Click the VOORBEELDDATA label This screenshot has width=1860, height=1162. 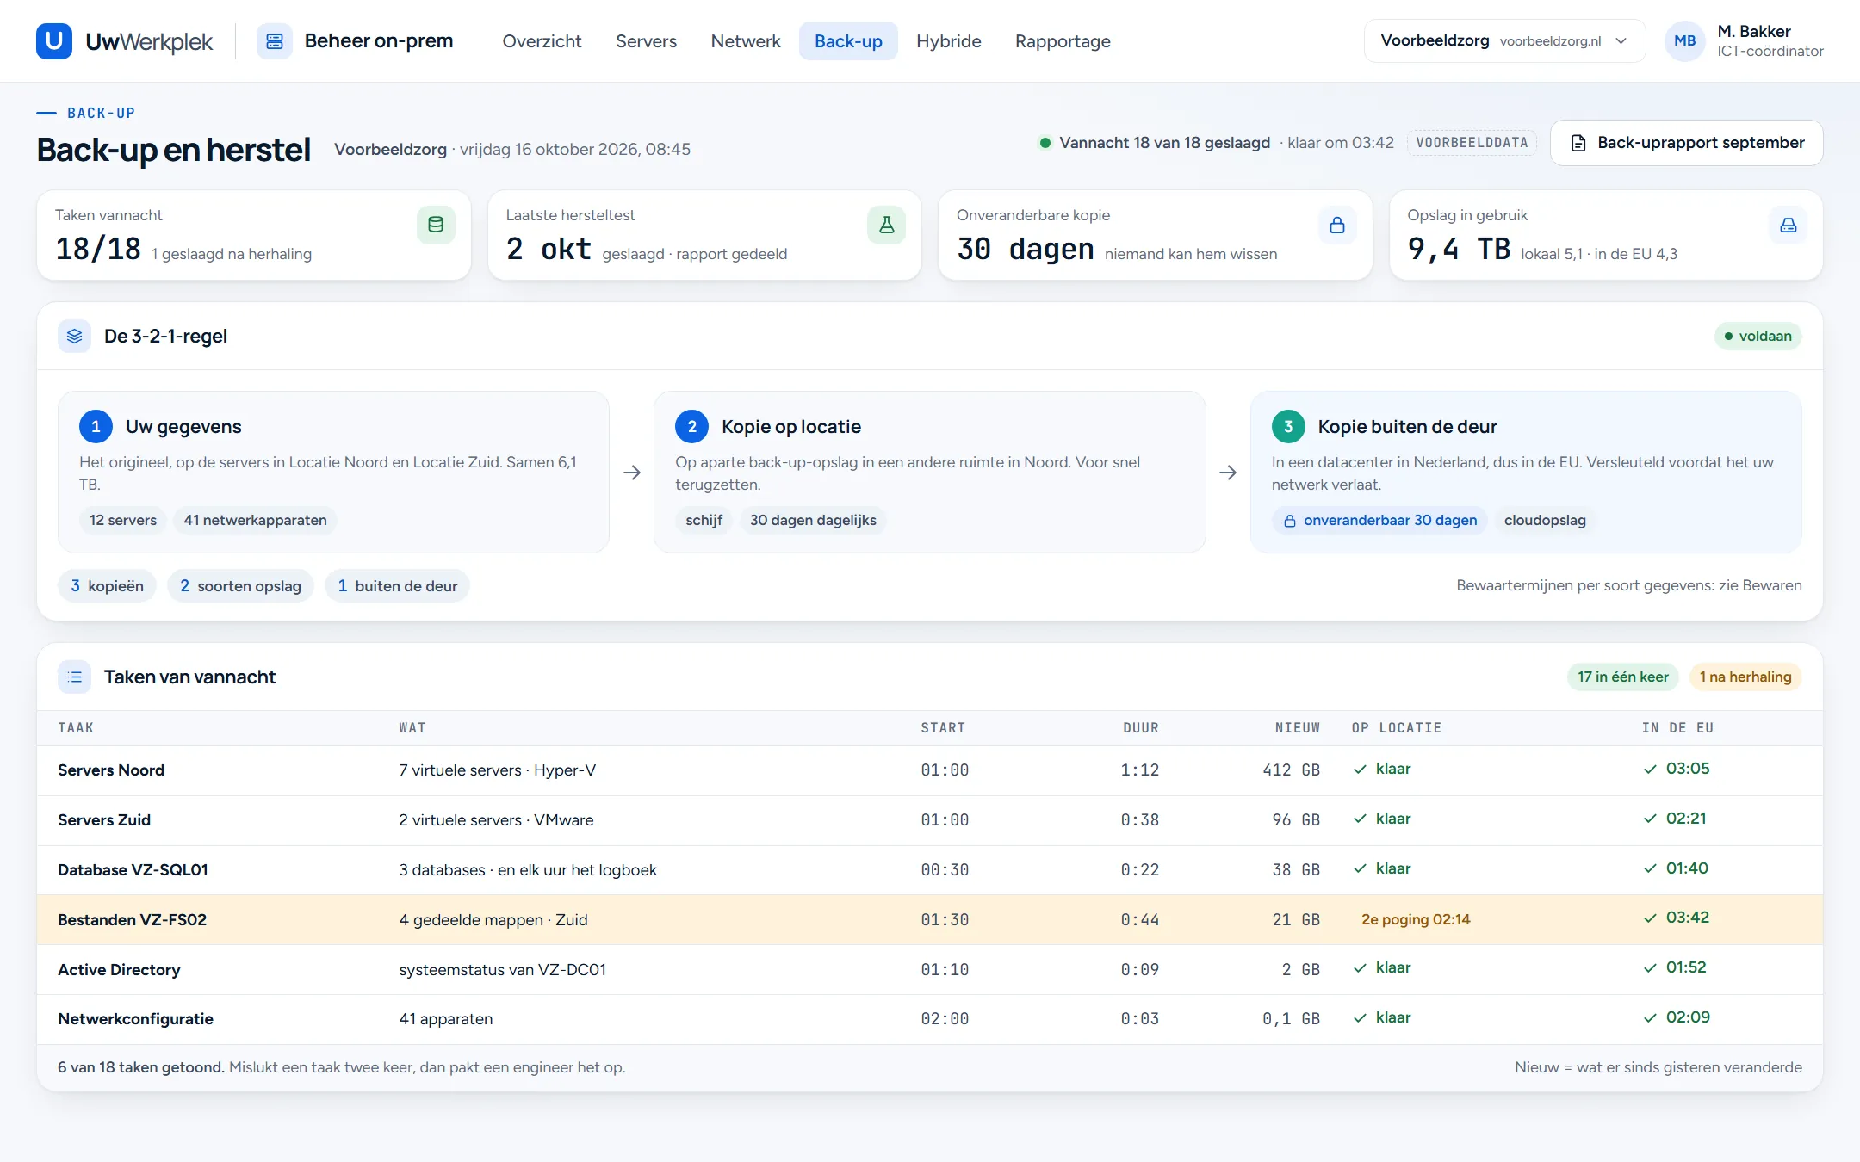1472,143
